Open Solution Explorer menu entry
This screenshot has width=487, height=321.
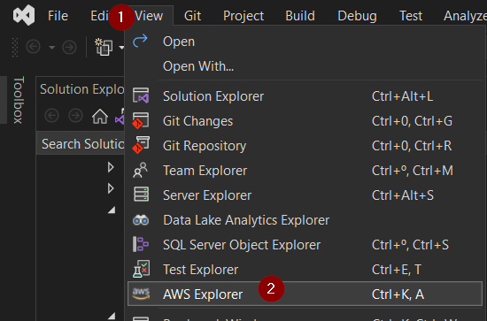(x=305, y=96)
